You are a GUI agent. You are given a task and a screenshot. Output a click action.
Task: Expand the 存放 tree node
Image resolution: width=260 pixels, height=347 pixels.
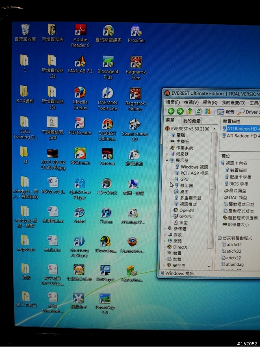point(165,234)
